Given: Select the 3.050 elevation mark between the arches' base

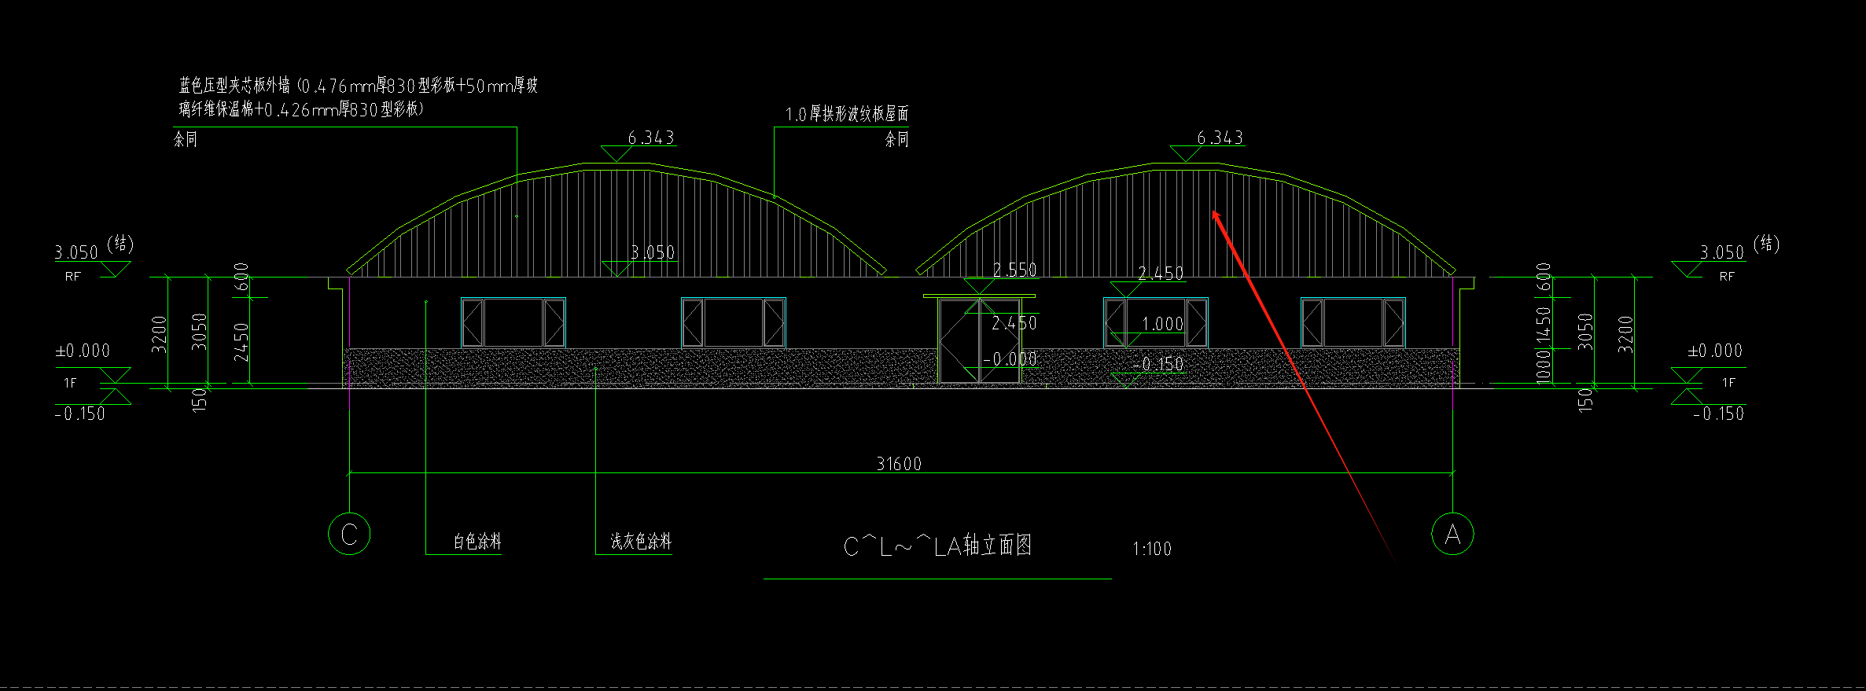Looking at the screenshot, I should point(653,252).
